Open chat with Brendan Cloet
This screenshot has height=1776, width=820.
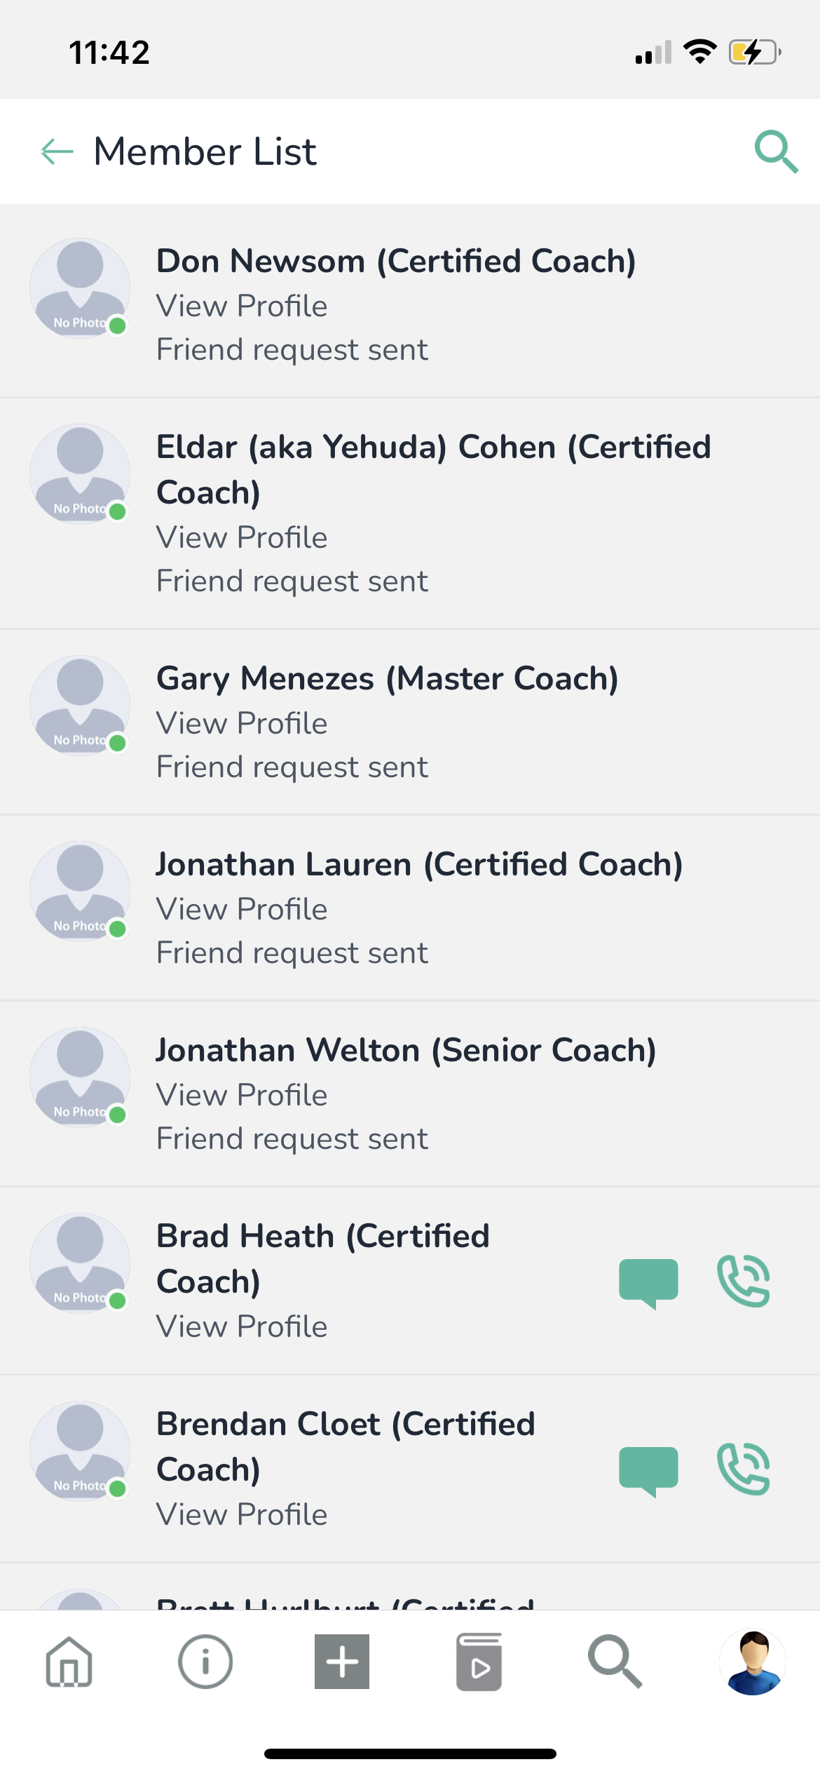pos(648,1469)
